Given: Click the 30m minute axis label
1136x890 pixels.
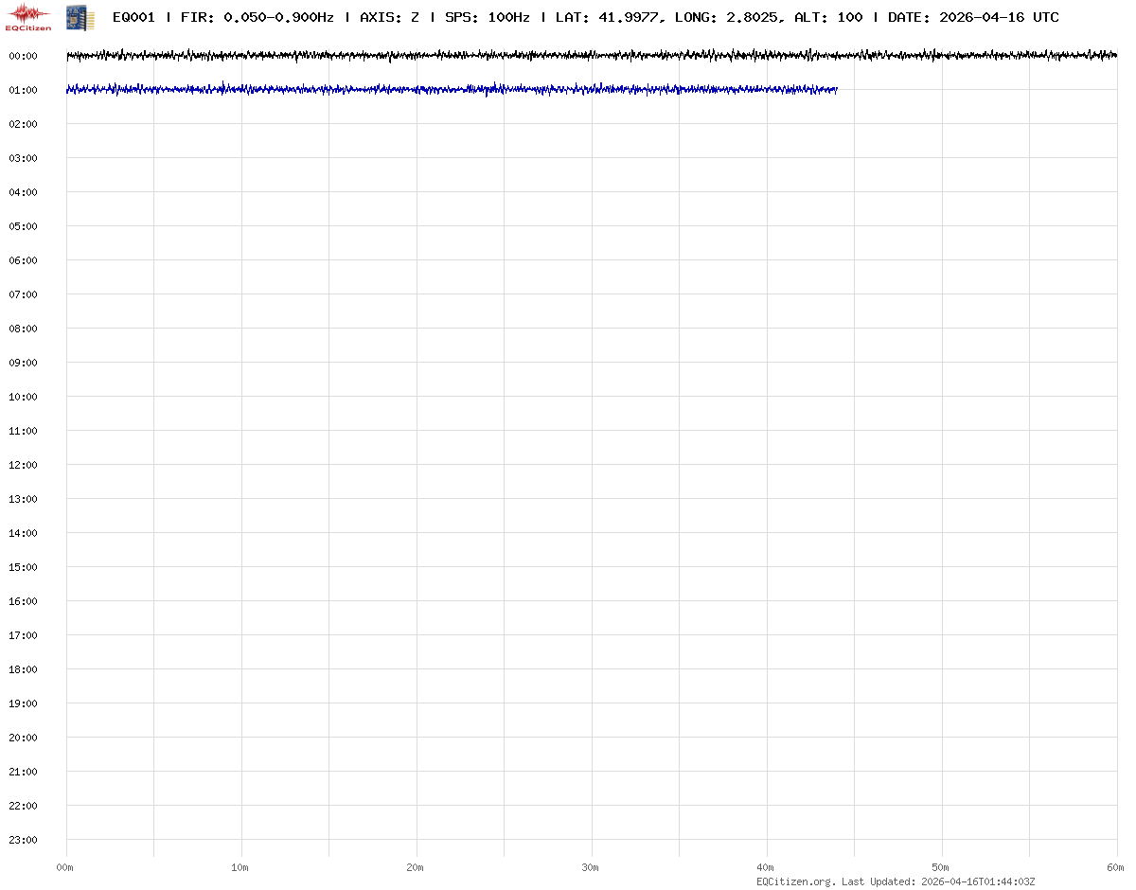Looking at the screenshot, I should [x=591, y=867].
